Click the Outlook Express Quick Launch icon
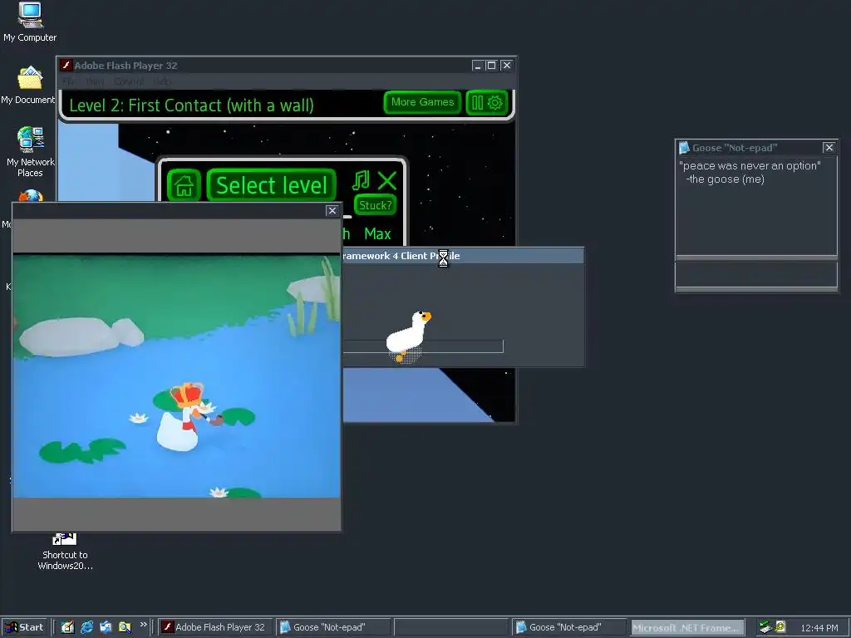This screenshot has height=638, width=851. 106,627
